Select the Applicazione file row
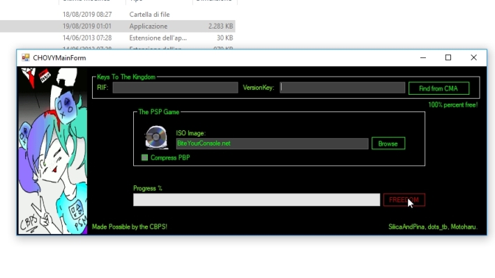 click(x=117, y=26)
